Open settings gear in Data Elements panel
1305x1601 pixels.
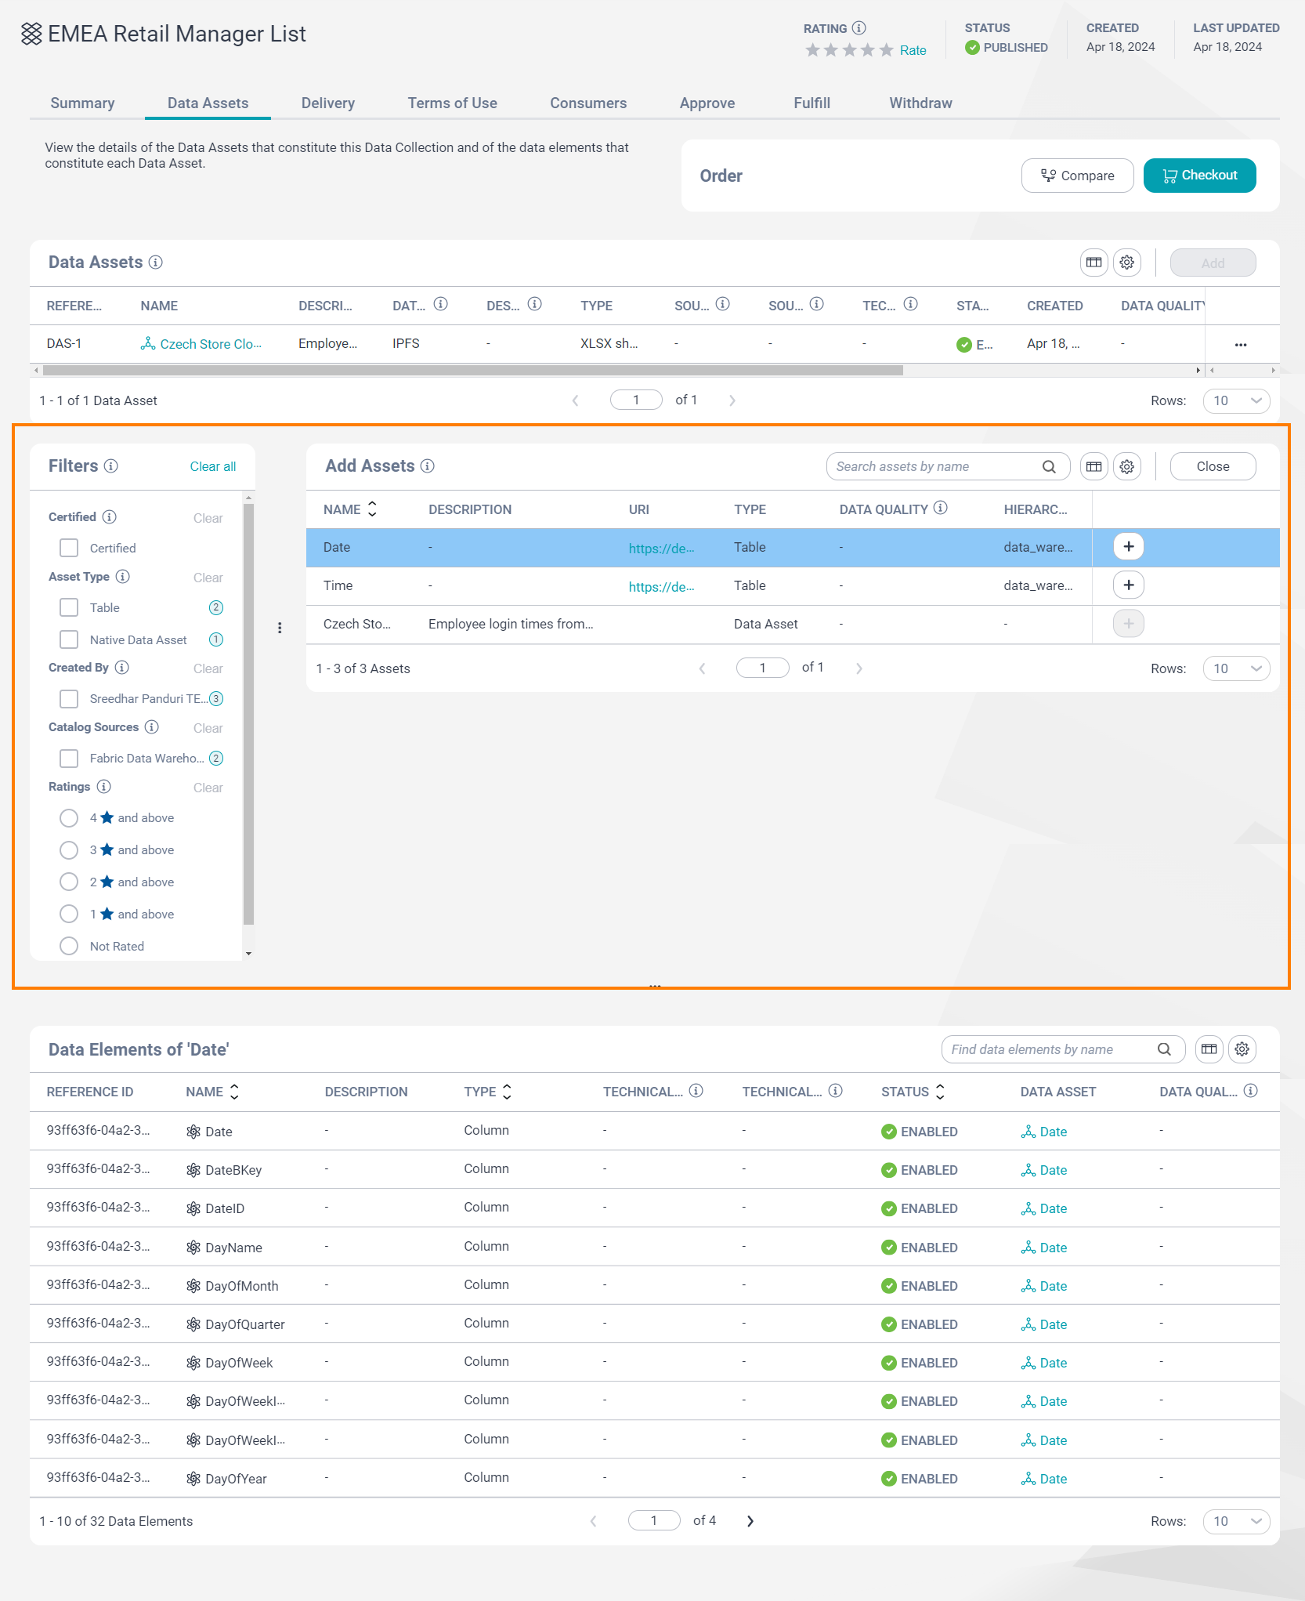click(x=1242, y=1049)
